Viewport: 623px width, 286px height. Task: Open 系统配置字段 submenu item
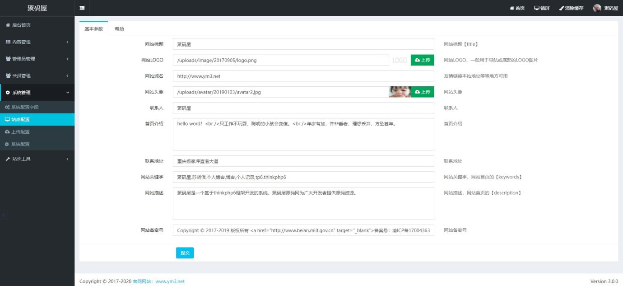[x=37, y=108]
